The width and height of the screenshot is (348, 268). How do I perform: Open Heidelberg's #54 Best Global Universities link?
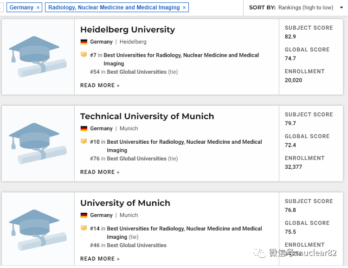point(136,72)
